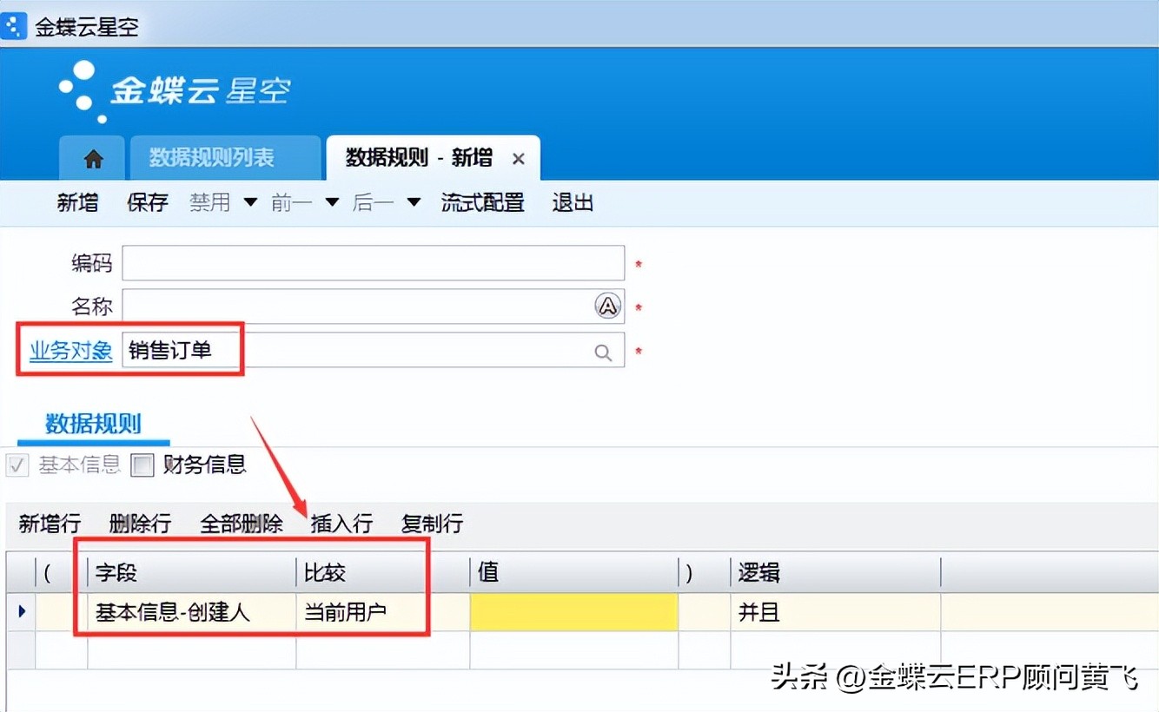Click the yellow 值 cell in first row
This screenshot has width=1159, height=712.
click(x=574, y=612)
